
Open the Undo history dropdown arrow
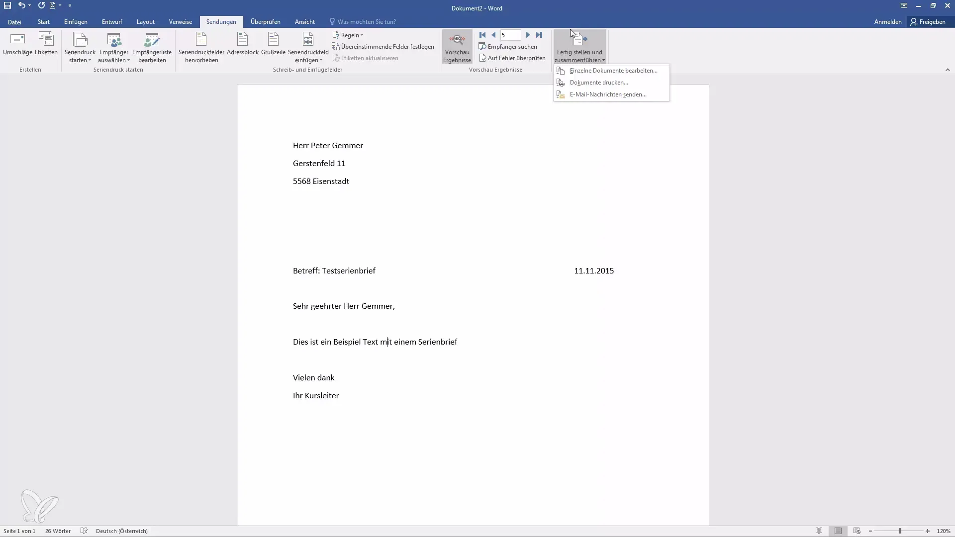coord(29,5)
